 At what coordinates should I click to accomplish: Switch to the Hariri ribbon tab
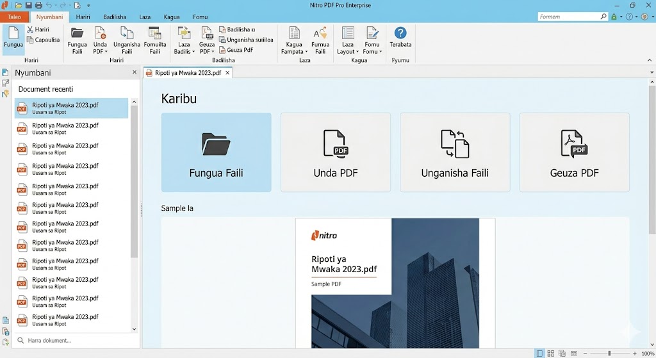[83, 17]
